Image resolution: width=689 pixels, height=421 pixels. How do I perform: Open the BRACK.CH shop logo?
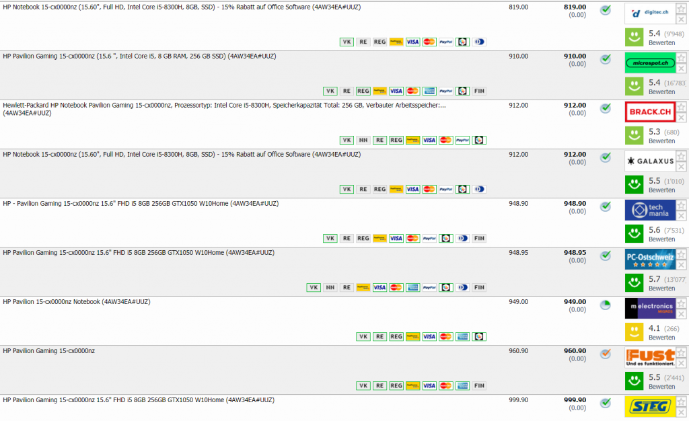pyautogui.click(x=650, y=112)
